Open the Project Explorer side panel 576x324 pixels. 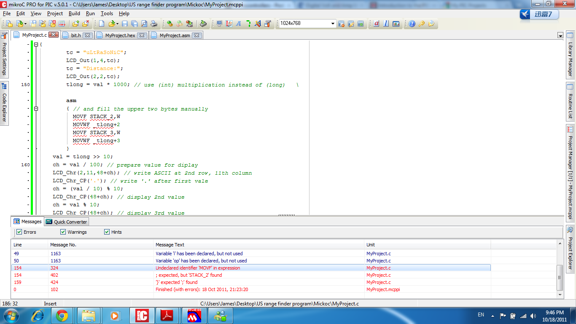click(570, 248)
